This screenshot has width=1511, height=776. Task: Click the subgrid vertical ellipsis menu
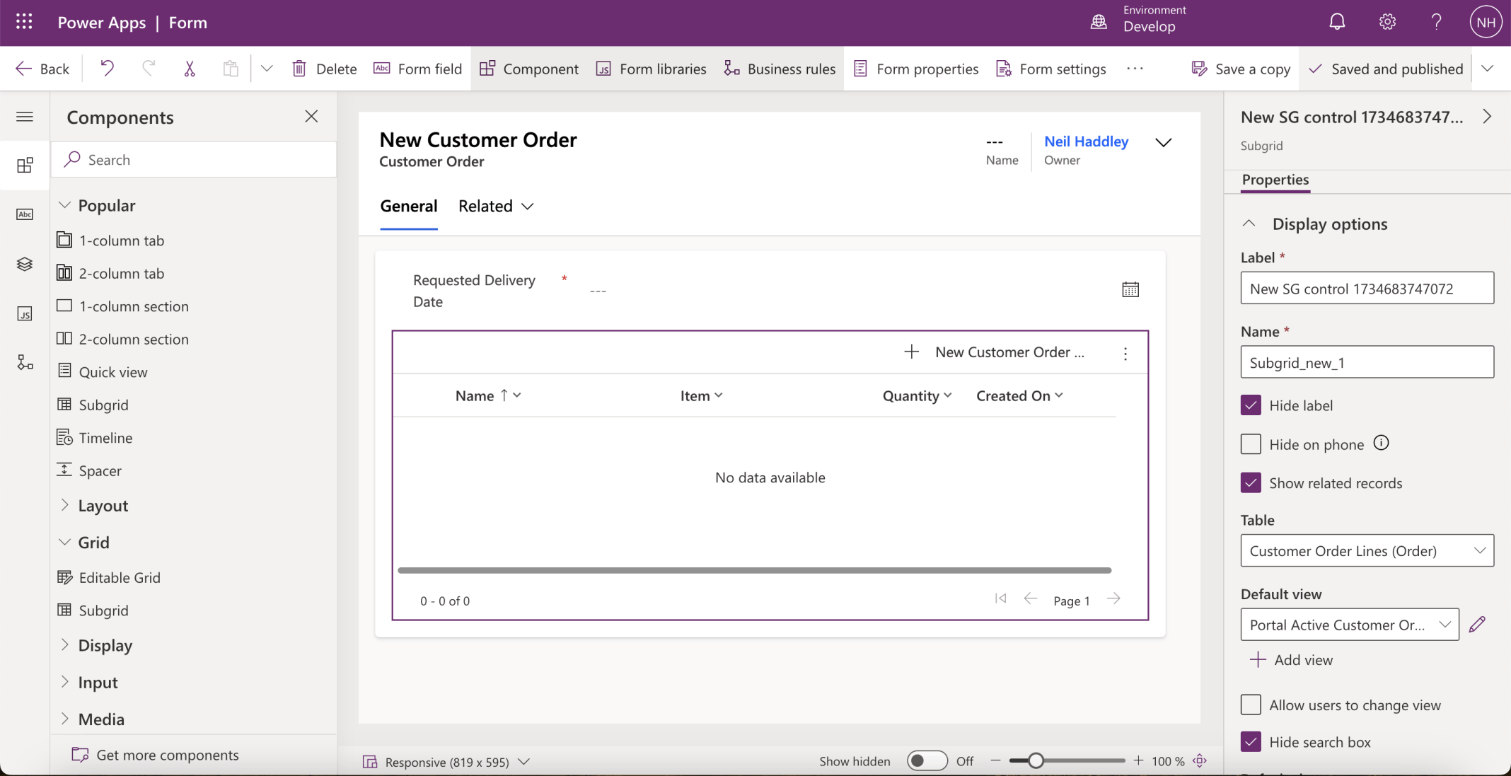(1125, 353)
